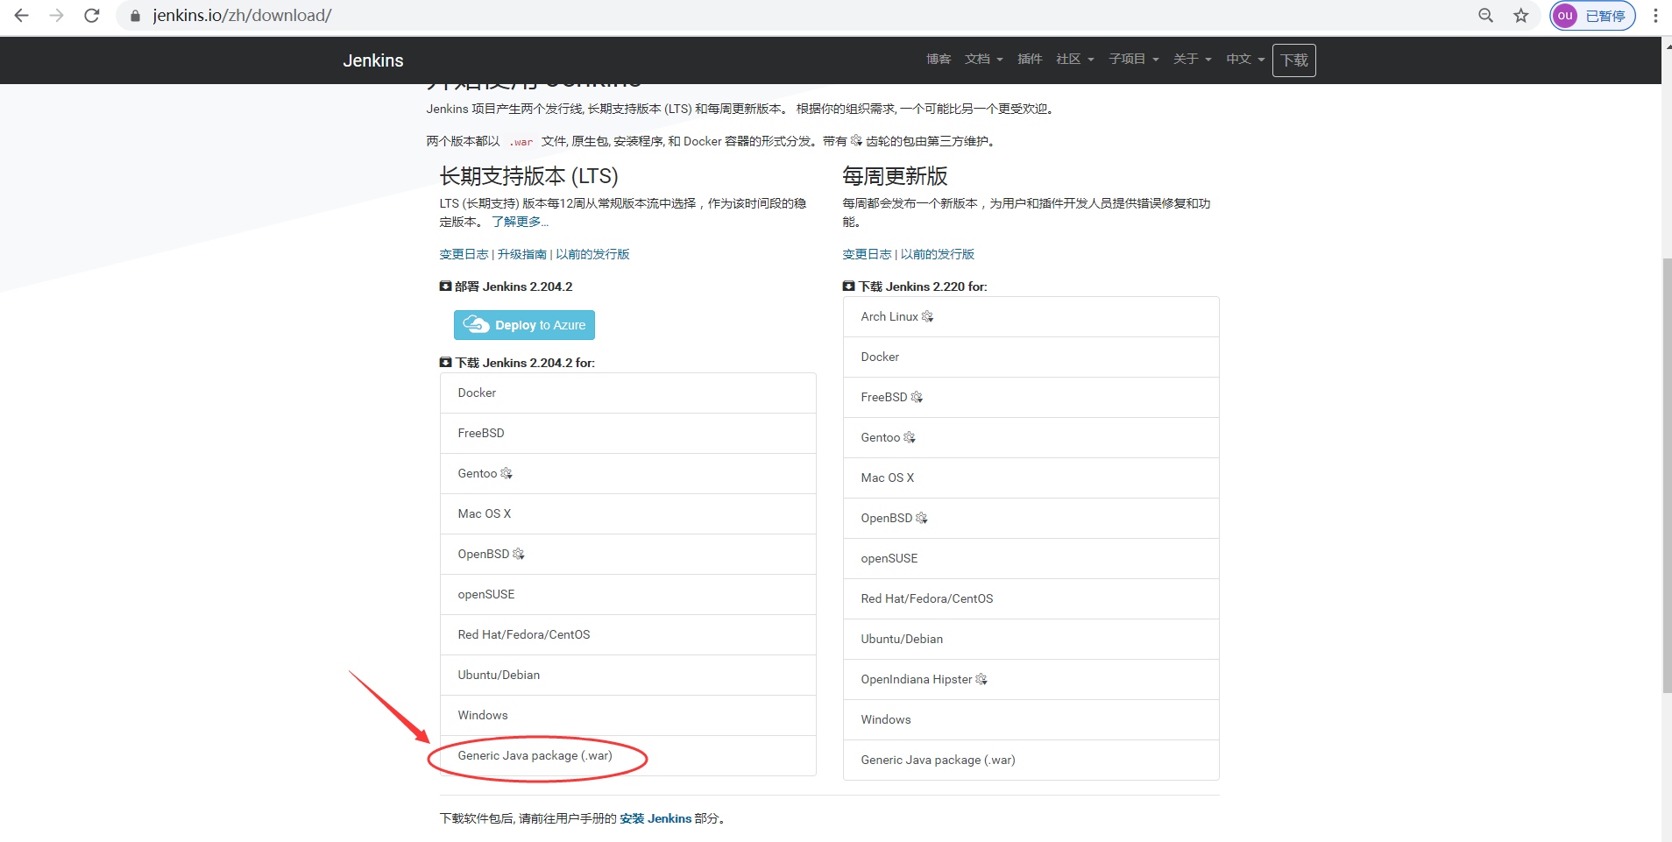Click the zoom magnifier icon in address bar

(x=1485, y=16)
